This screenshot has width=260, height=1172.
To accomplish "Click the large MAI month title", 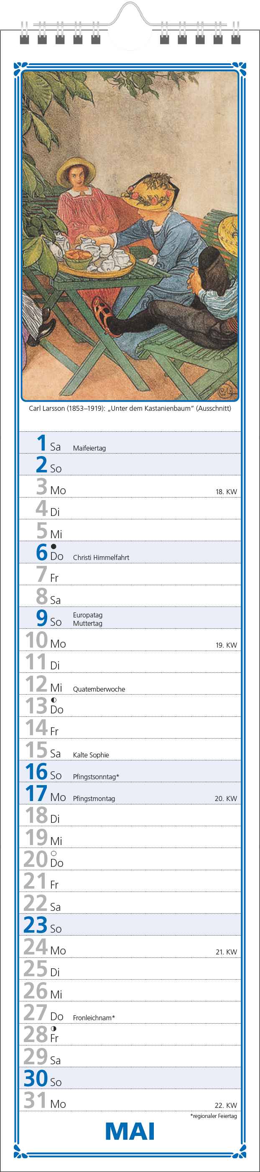I will pos(130,1131).
